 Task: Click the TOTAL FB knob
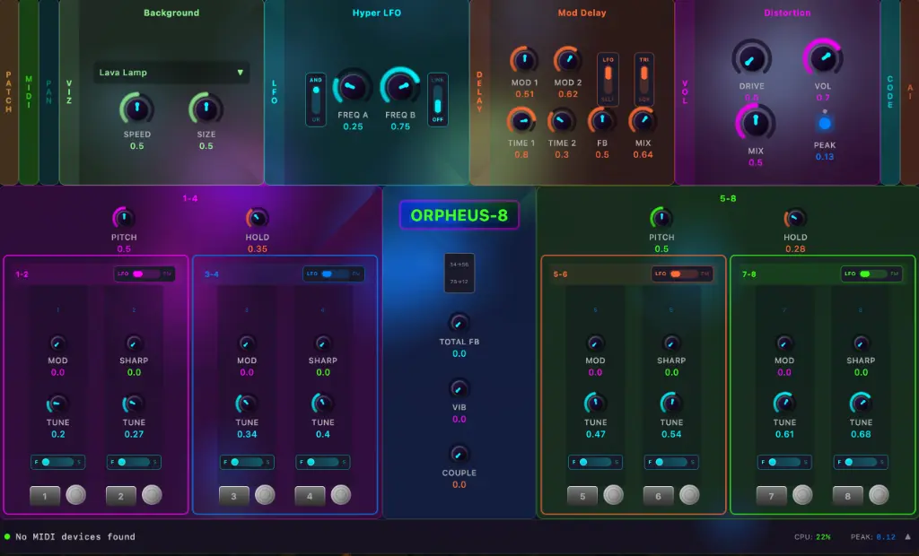click(459, 322)
